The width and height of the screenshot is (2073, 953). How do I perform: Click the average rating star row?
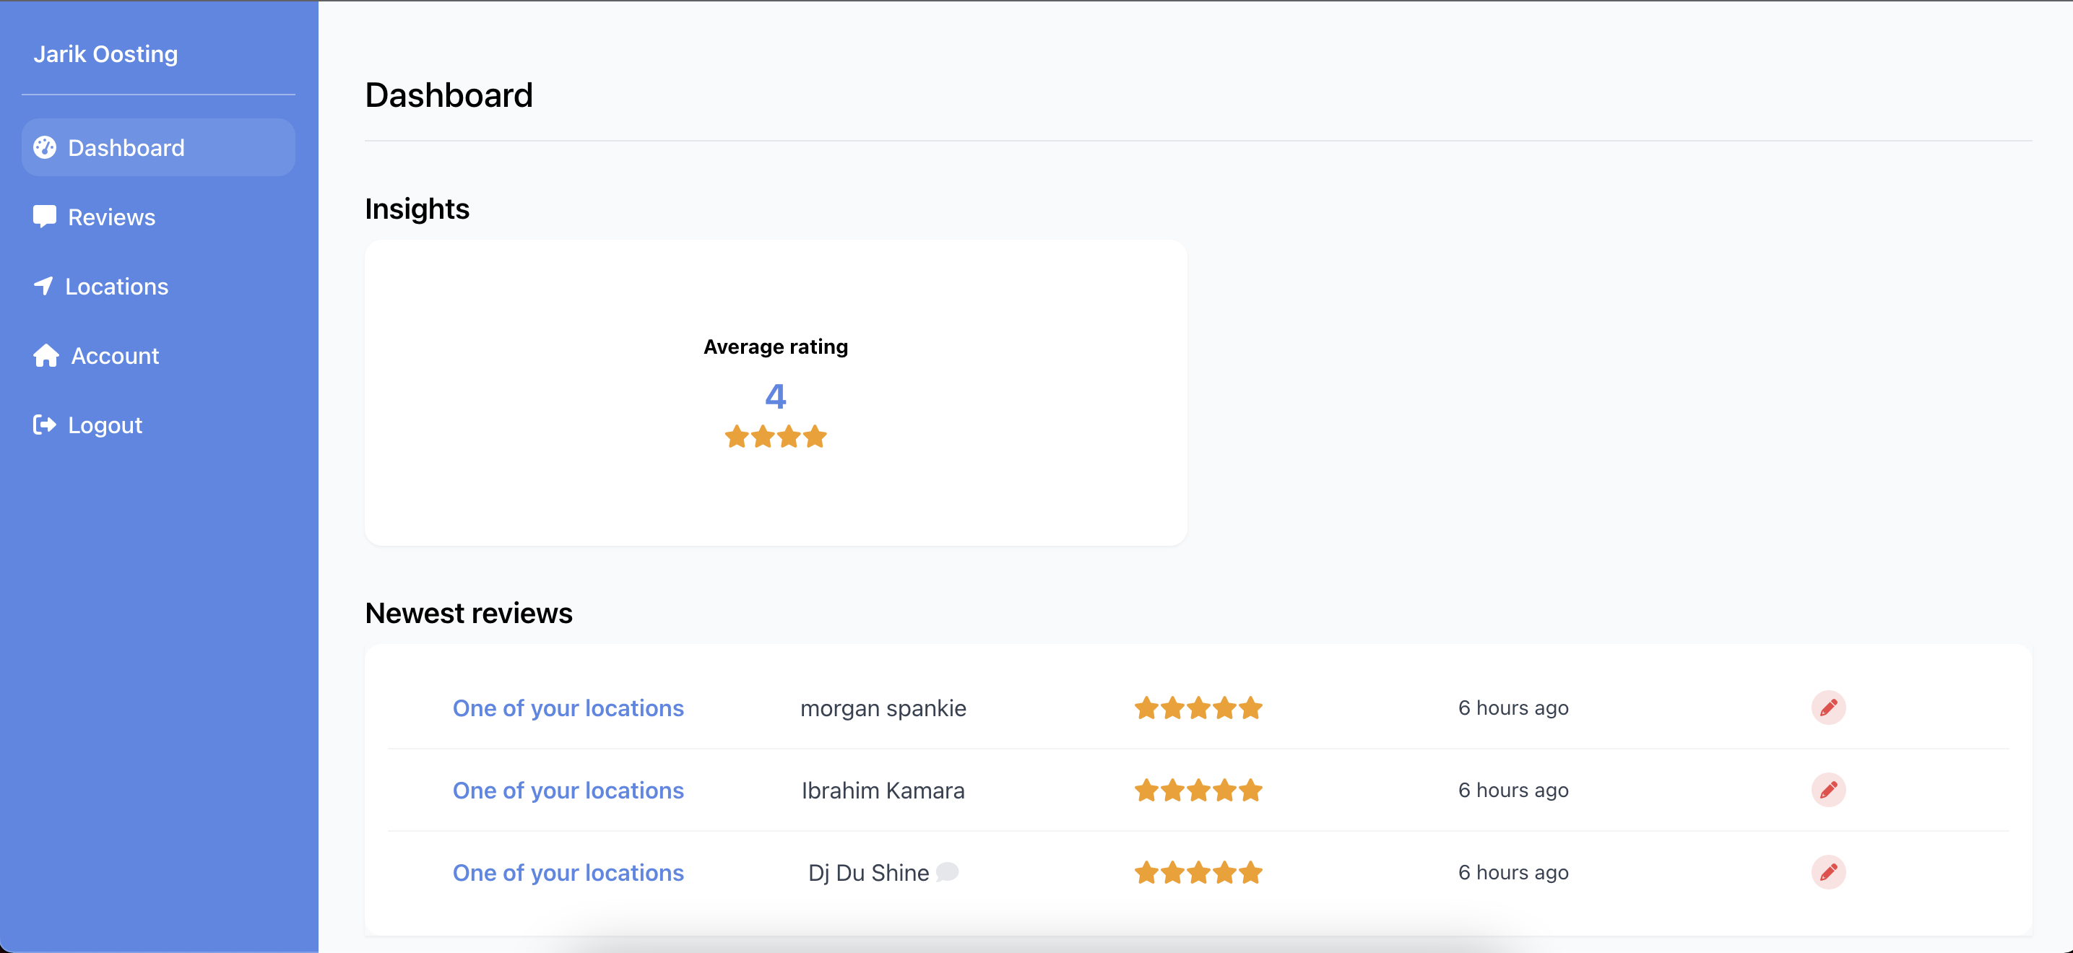click(x=775, y=437)
